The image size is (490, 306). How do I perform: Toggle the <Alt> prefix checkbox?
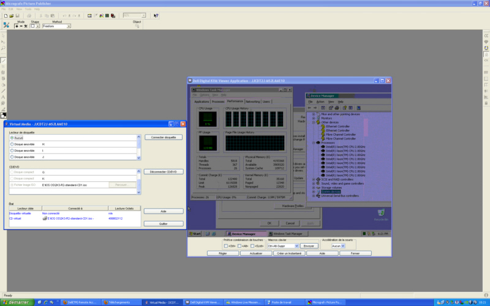tap(239, 246)
